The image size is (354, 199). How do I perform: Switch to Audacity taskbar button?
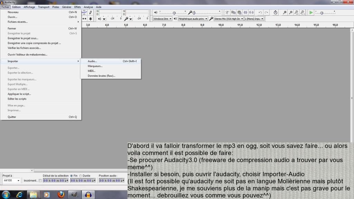(88, 195)
